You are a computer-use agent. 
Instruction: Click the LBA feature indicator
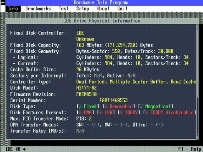click(106, 113)
